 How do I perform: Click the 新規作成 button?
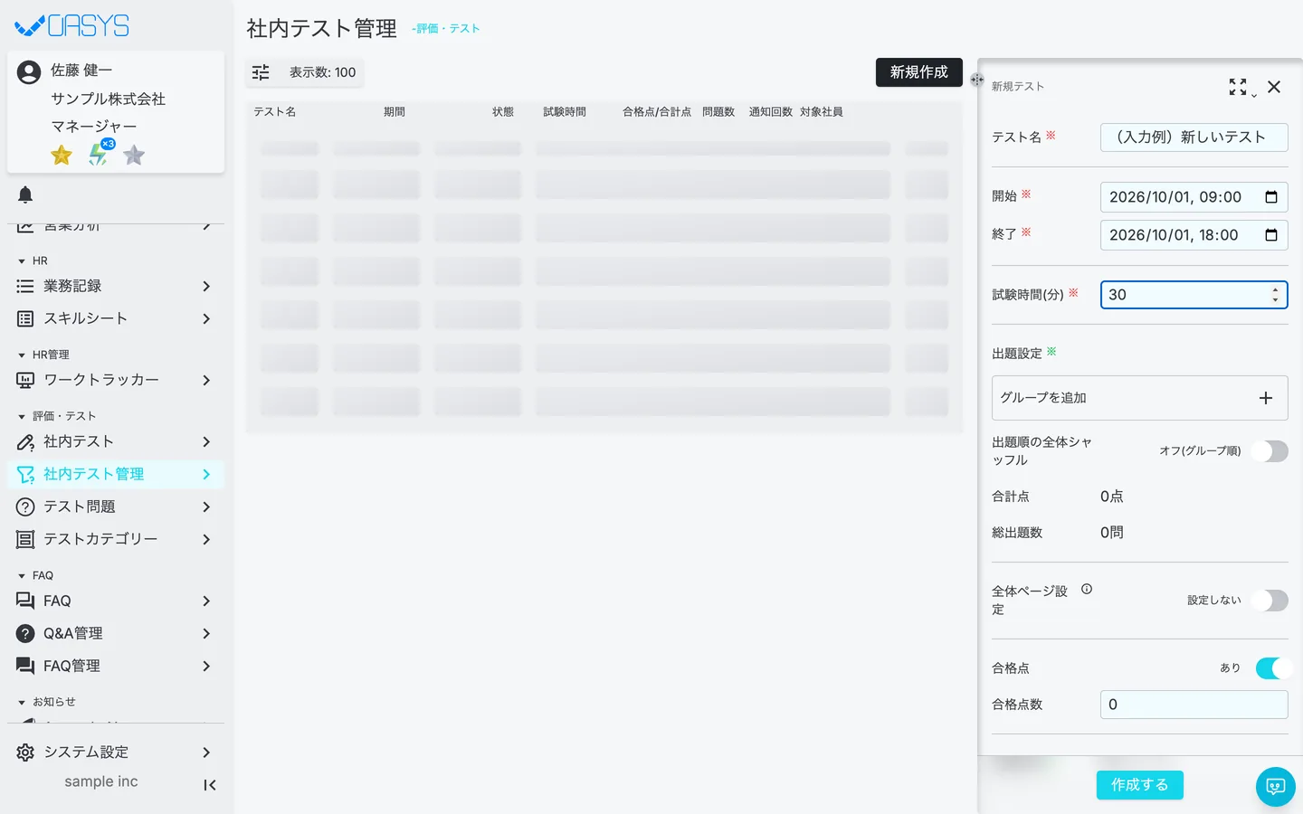coord(919,72)
